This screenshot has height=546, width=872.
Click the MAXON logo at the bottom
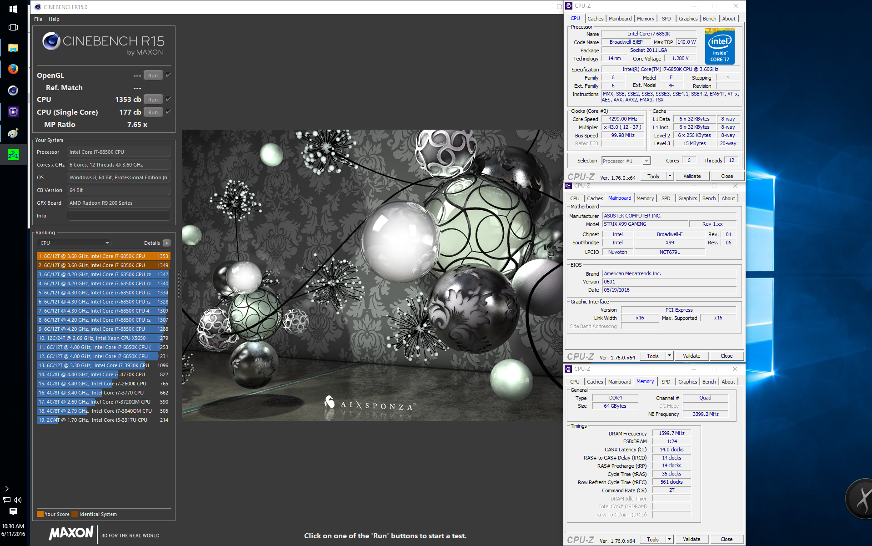pyautogui.click(x=71, y=533)
